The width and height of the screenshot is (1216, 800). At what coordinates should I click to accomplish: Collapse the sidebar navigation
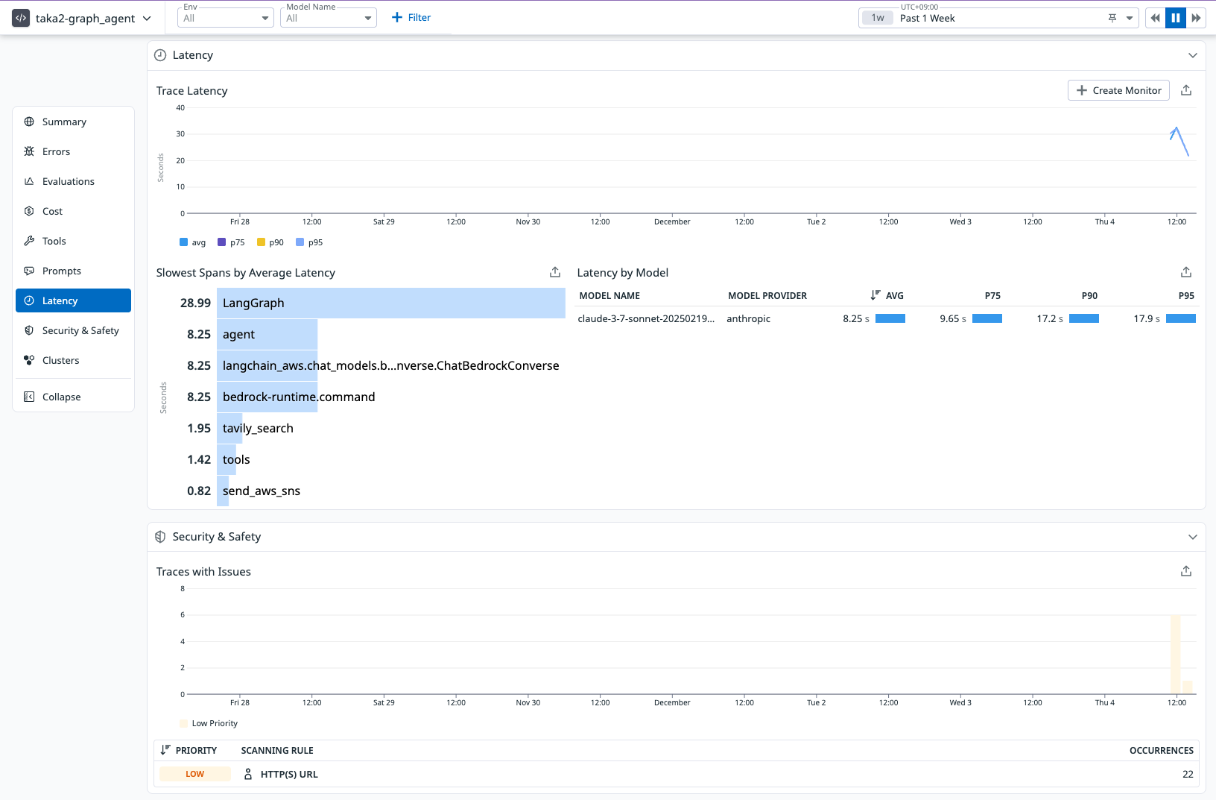(73, 397)
